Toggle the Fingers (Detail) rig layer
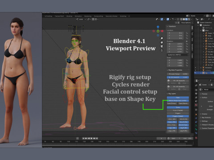Viewport: 214px width, 160px height. pos(178,116)
